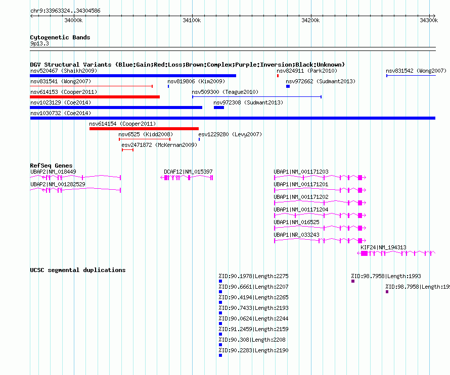Click the nsv1030732 (Coe2014) label
This screenshot has height=375, width=450.
pyautogui.click(x=61, y=113)
